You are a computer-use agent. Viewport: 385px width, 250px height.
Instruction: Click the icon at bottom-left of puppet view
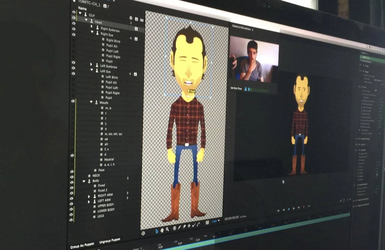[x=143, y=233]
